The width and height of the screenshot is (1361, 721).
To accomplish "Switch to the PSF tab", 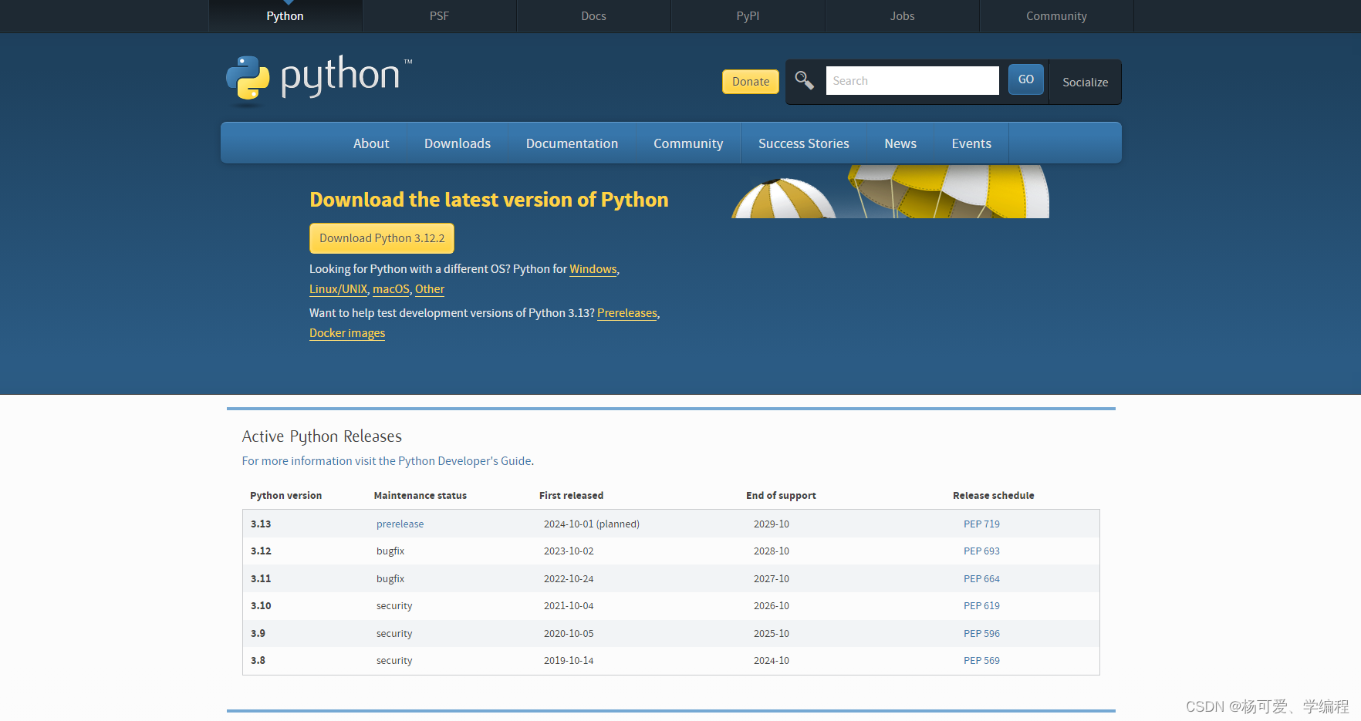I will 438,15.
